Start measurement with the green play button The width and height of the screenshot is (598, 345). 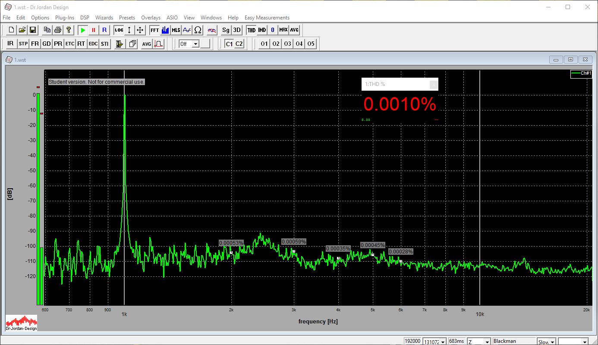tap(82, 30)
